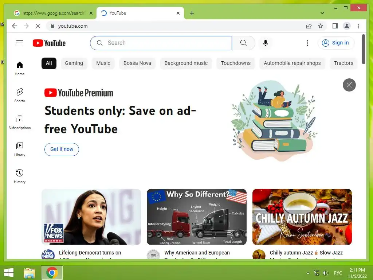The image size is (373, 280).
Task: Go to Home in sidebar
Action: tap(20, 68)
